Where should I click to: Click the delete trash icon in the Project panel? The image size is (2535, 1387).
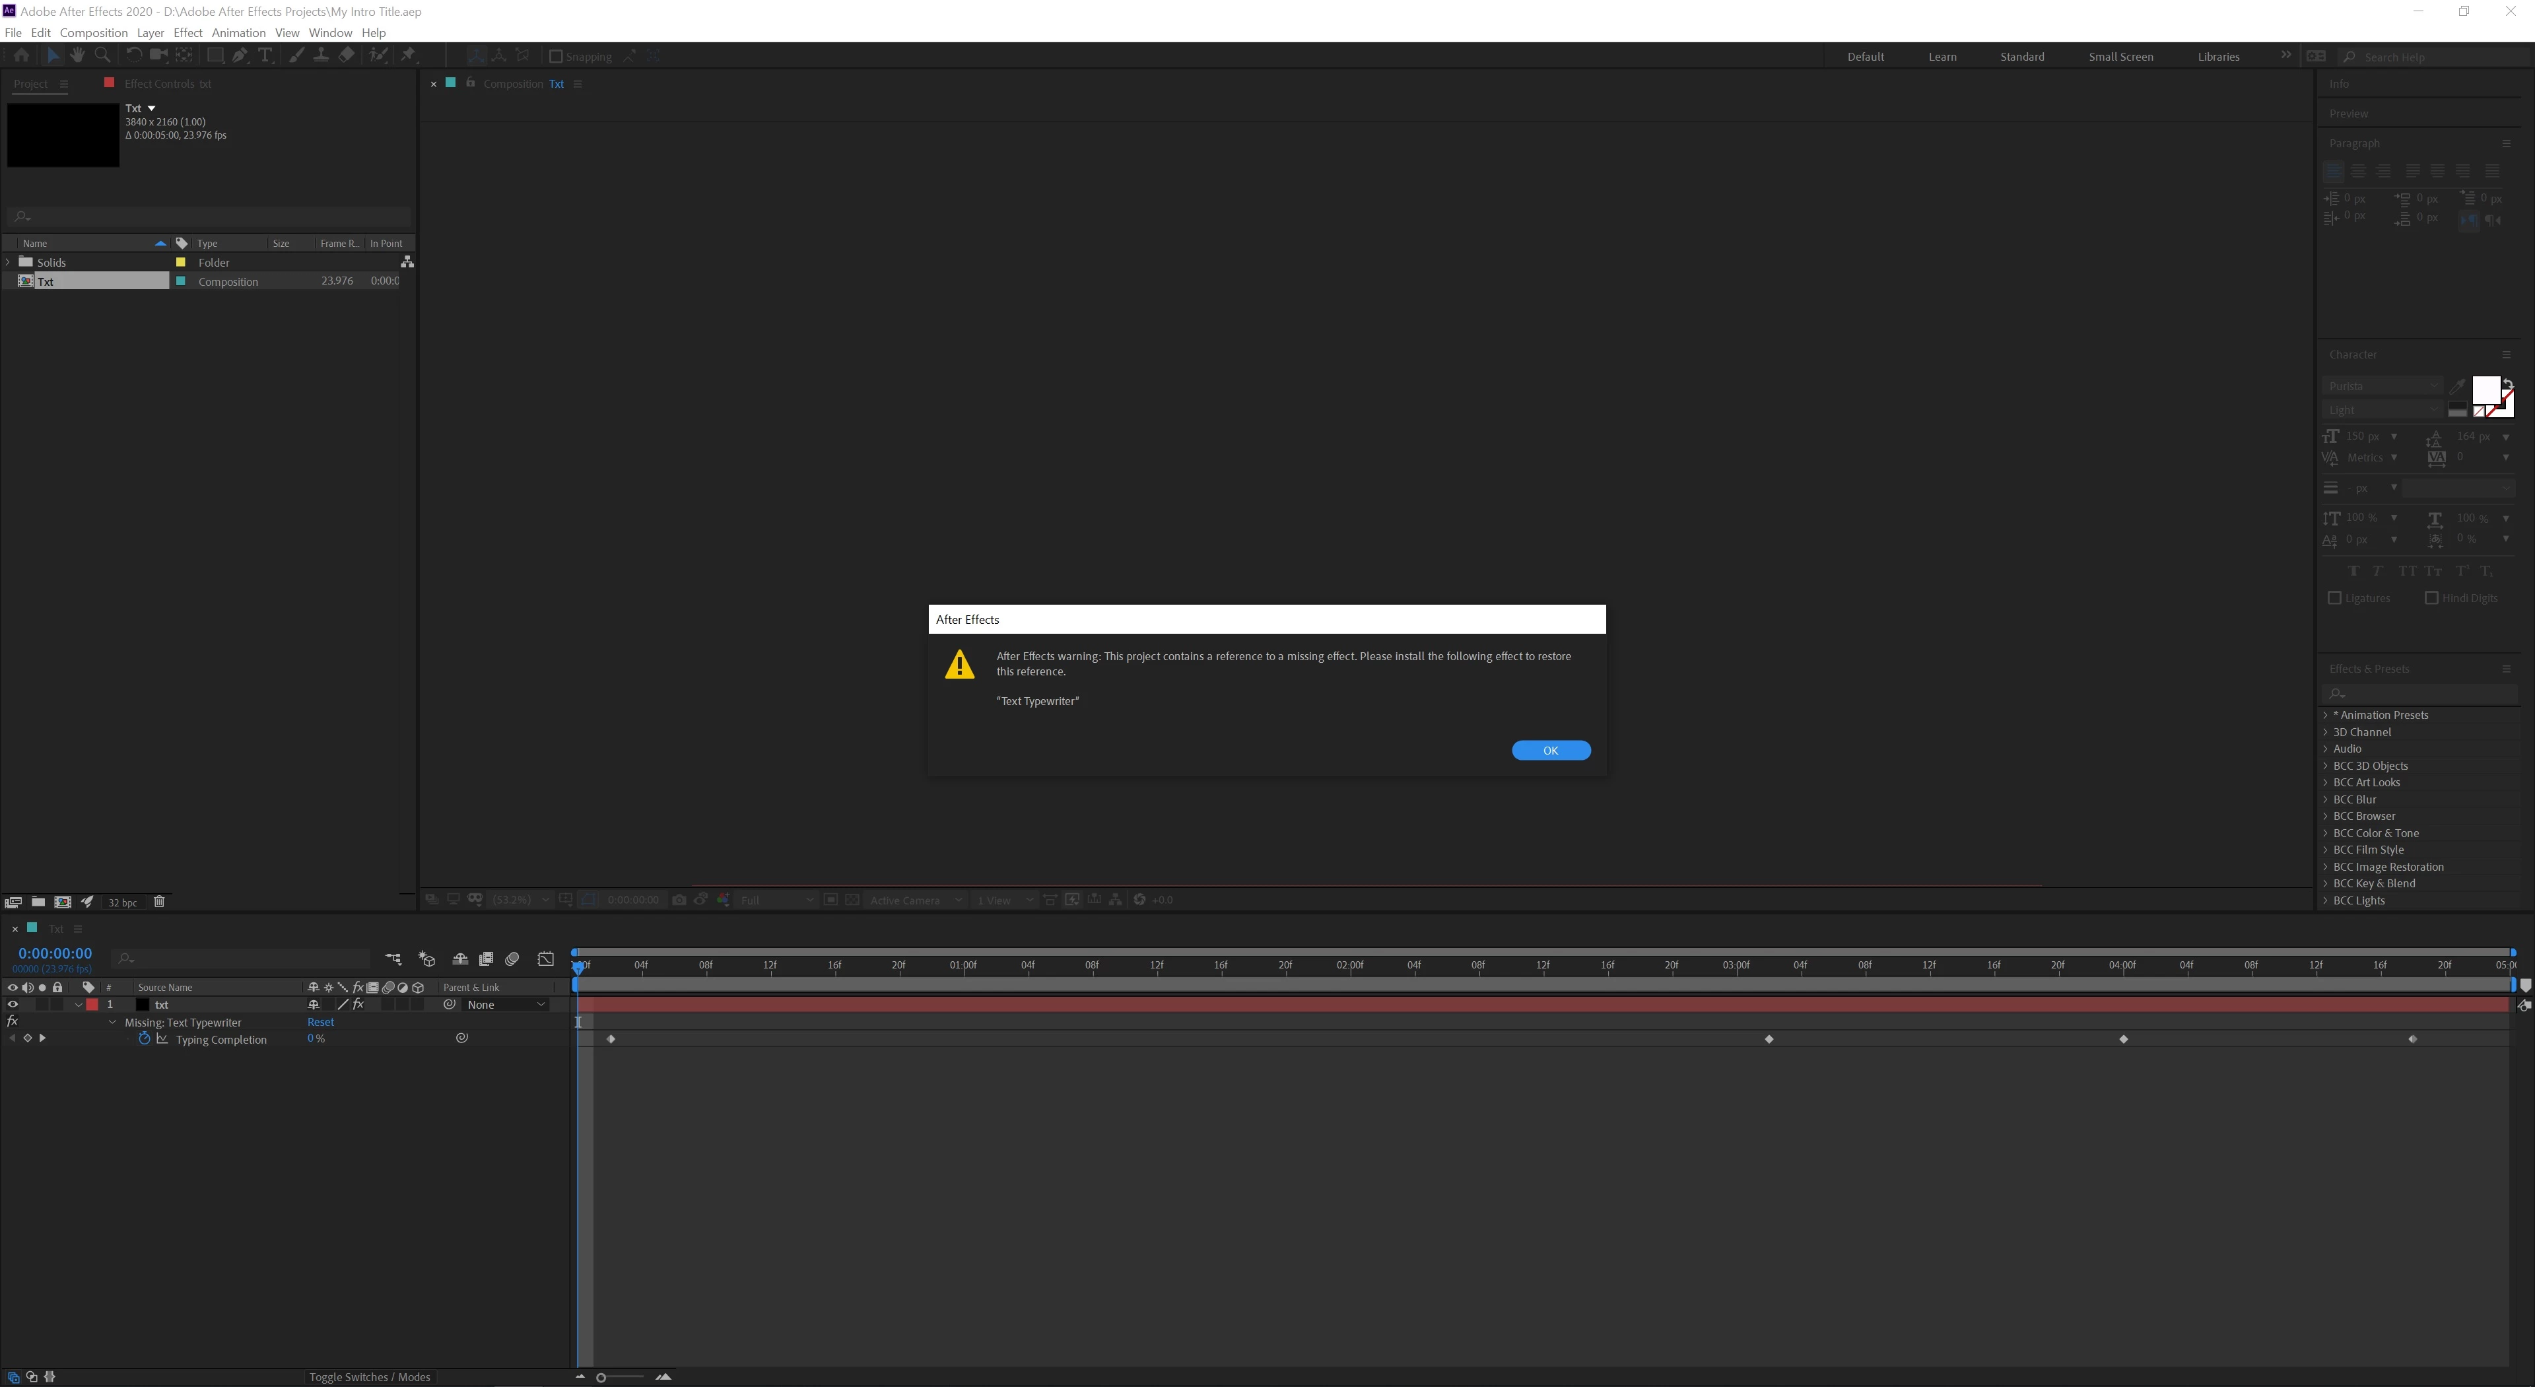(159, 902)
